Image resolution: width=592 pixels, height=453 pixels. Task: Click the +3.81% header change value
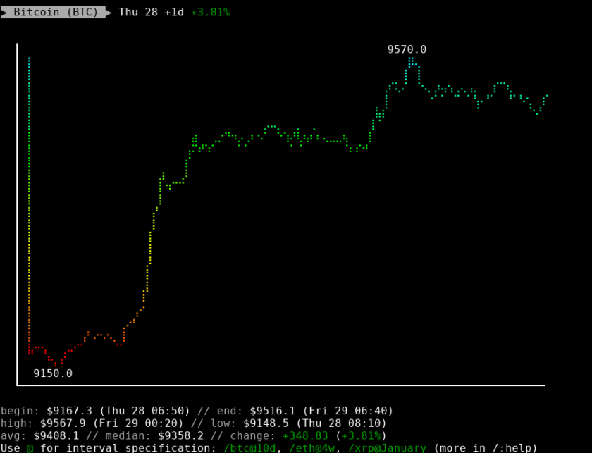[210, 12]
